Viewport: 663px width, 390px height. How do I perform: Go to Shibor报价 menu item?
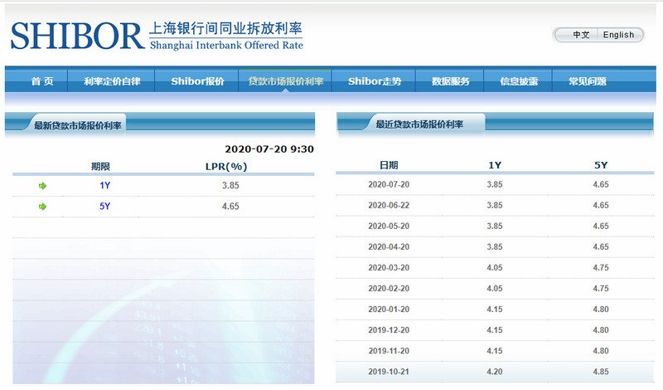197,81
